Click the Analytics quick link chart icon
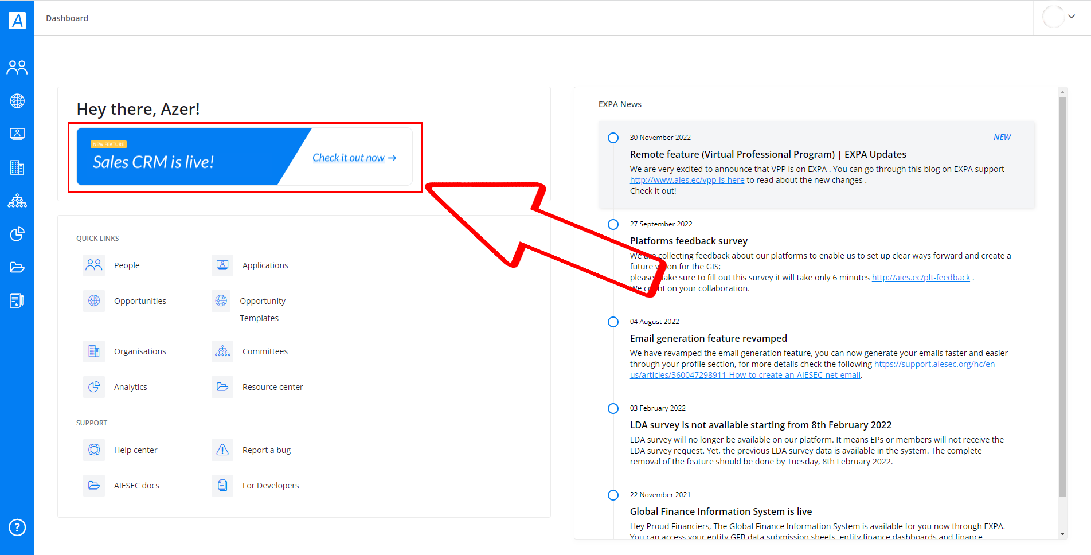1091x555 pixels. click(x=94, y=387)
